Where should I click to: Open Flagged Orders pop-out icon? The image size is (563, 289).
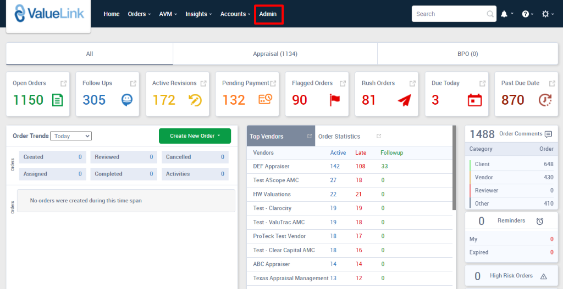click(343, 83)
